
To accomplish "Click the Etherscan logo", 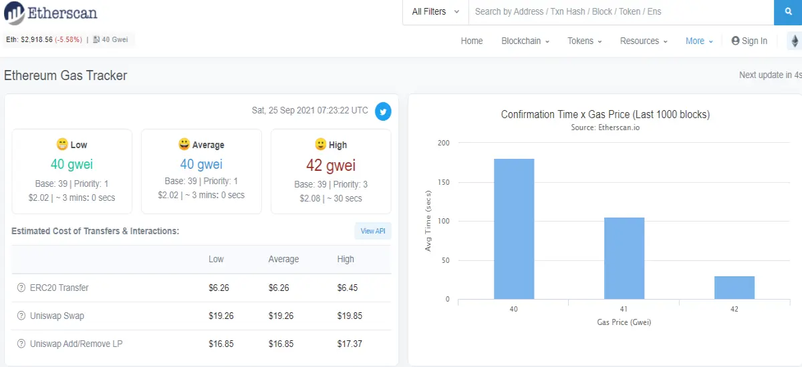I will [x=50, y=13].
